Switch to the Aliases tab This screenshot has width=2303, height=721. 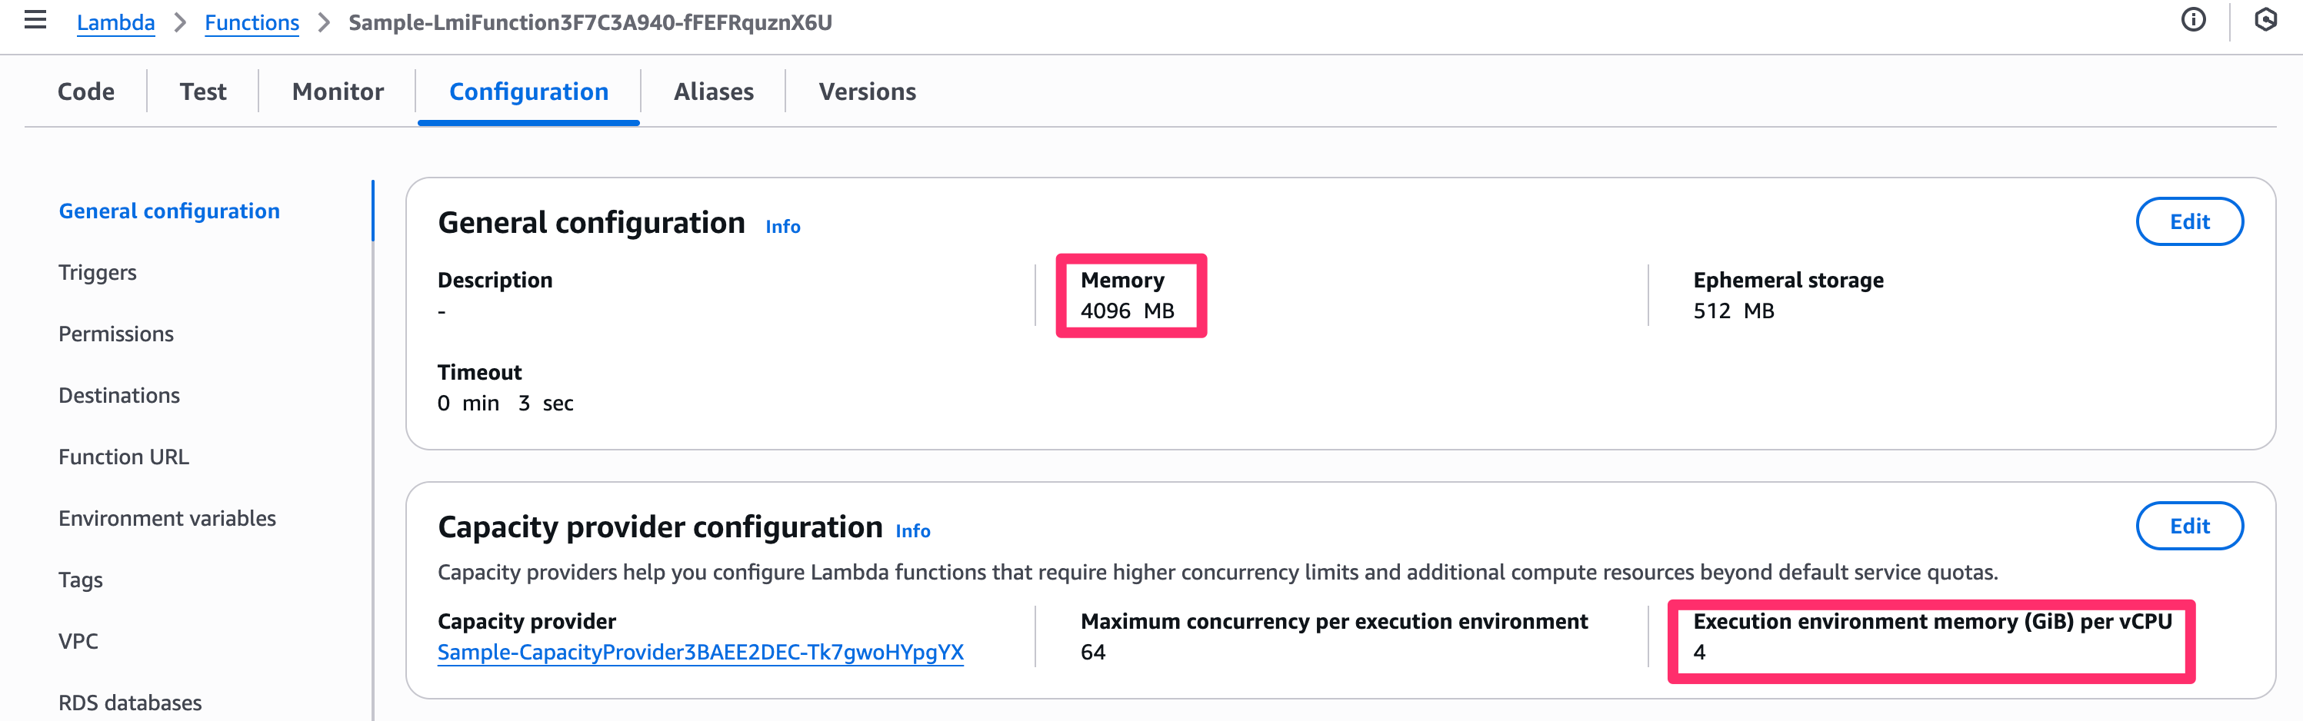point(713,91)
